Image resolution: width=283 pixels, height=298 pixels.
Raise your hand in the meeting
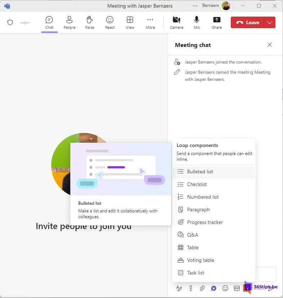coord(90,23)
